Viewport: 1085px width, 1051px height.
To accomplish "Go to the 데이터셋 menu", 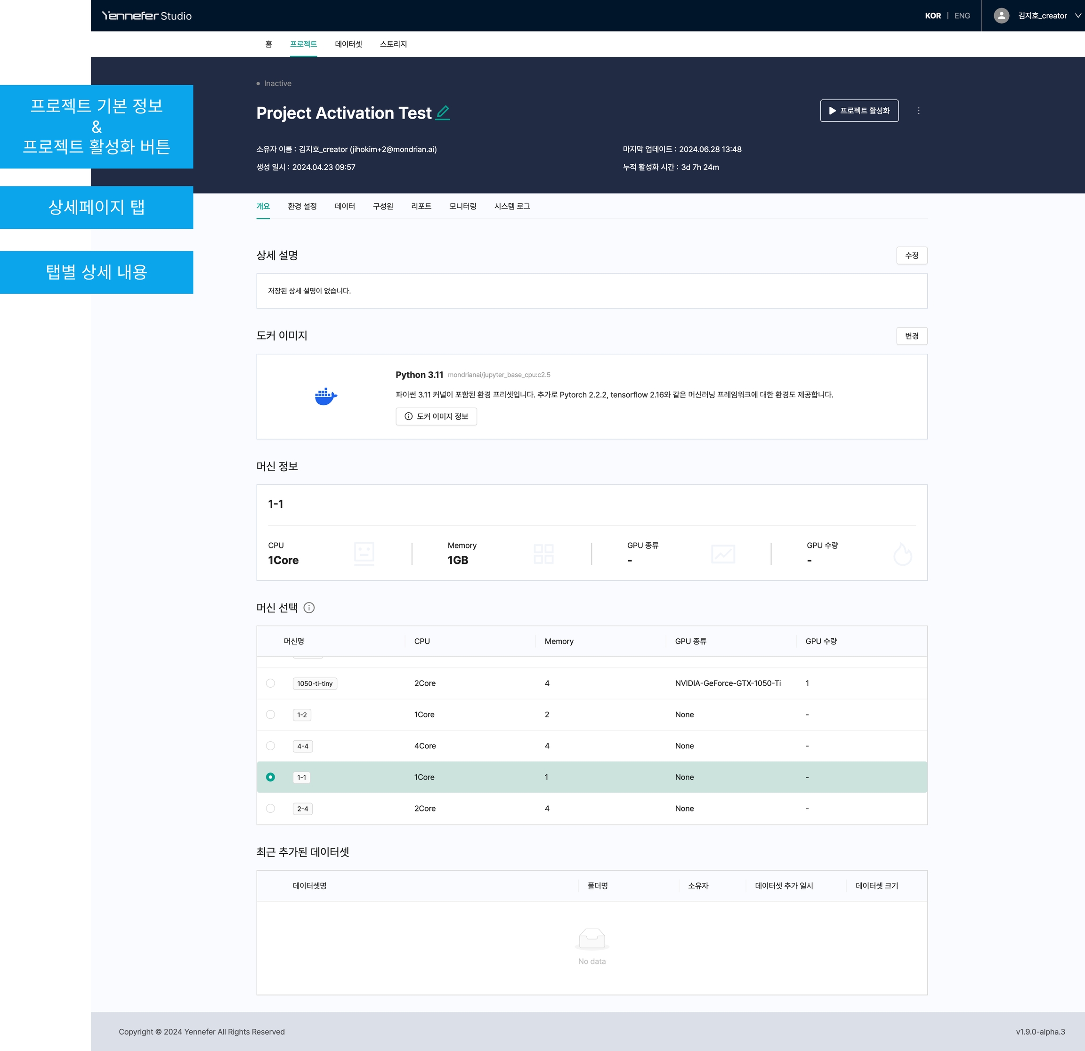I will (x=348, y=44).
